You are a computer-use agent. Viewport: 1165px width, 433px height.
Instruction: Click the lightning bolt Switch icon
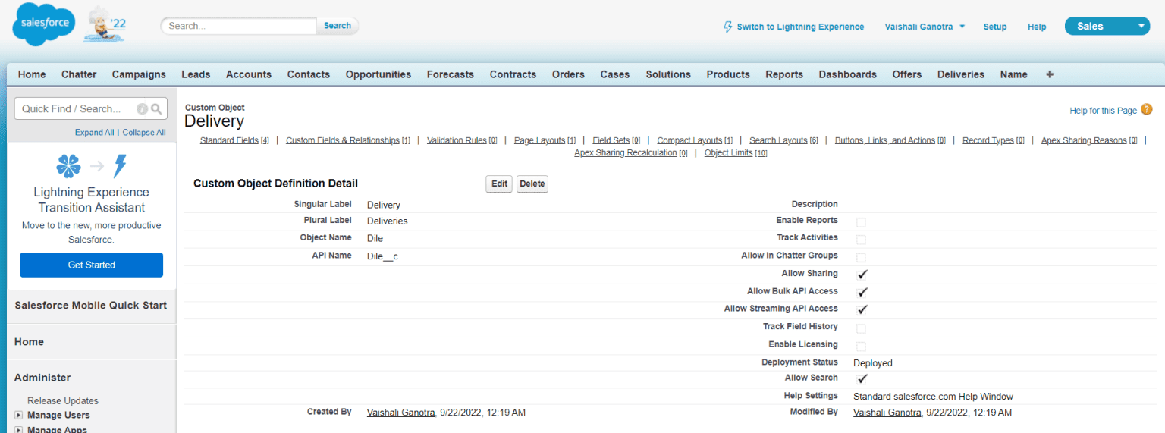pos(728,27)
